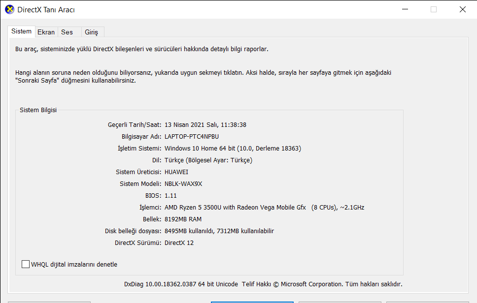Image resolution: width=477 pixels, height=303 pixels.
Task: Click the BIOS version 1.11
Action: coord(170,196)
